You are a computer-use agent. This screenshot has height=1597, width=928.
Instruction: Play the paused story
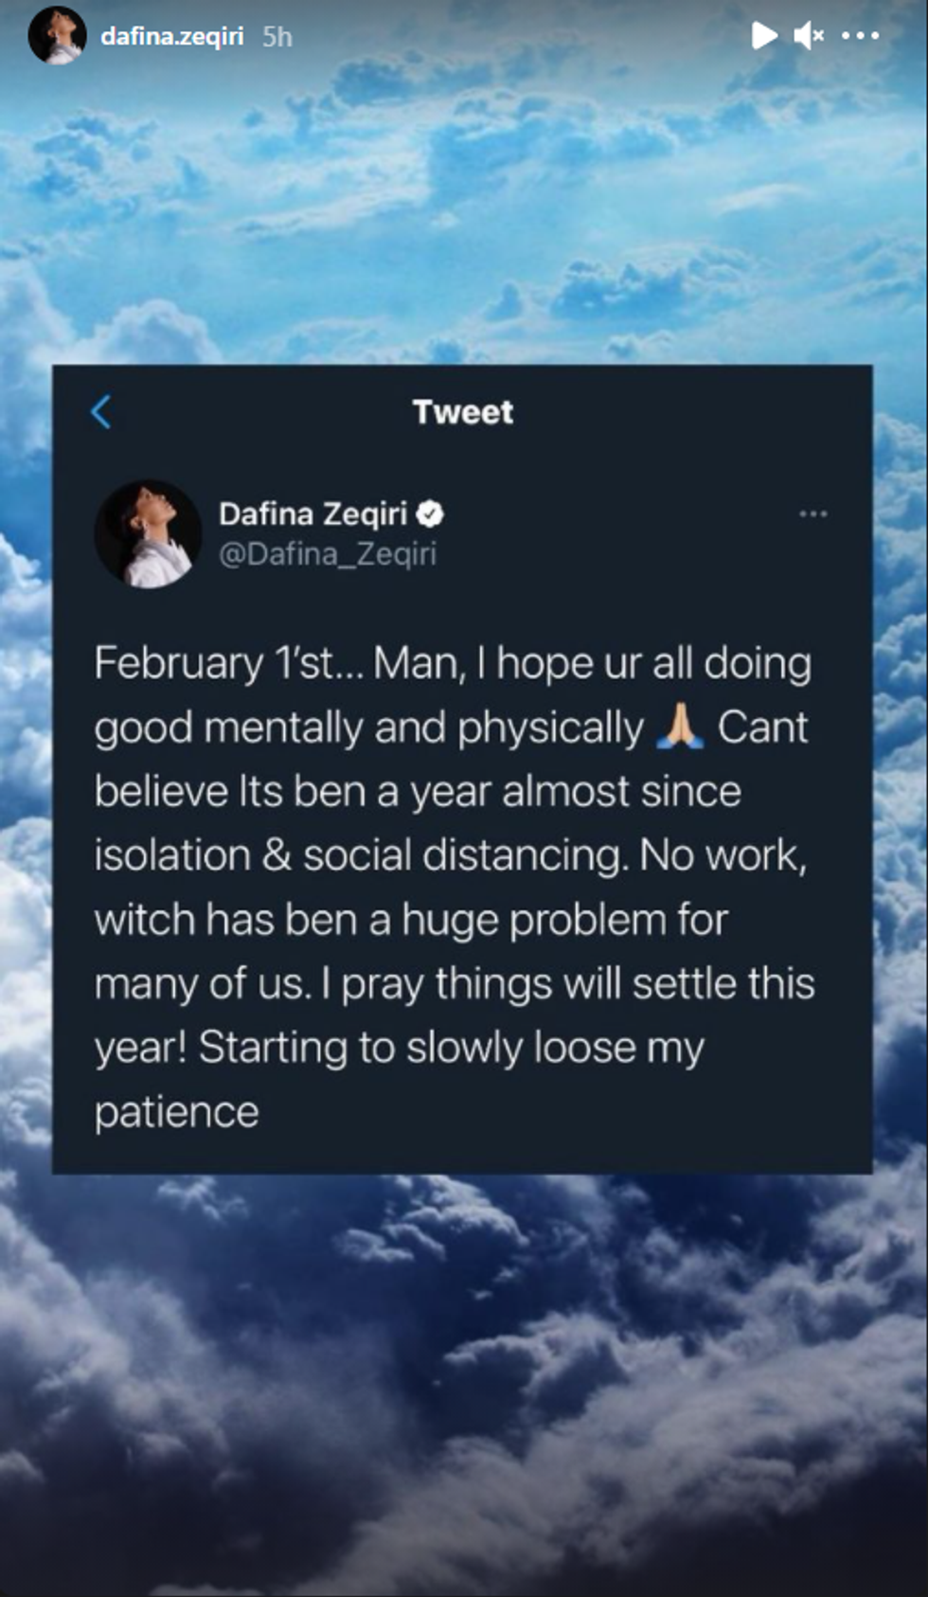(763, 36)
